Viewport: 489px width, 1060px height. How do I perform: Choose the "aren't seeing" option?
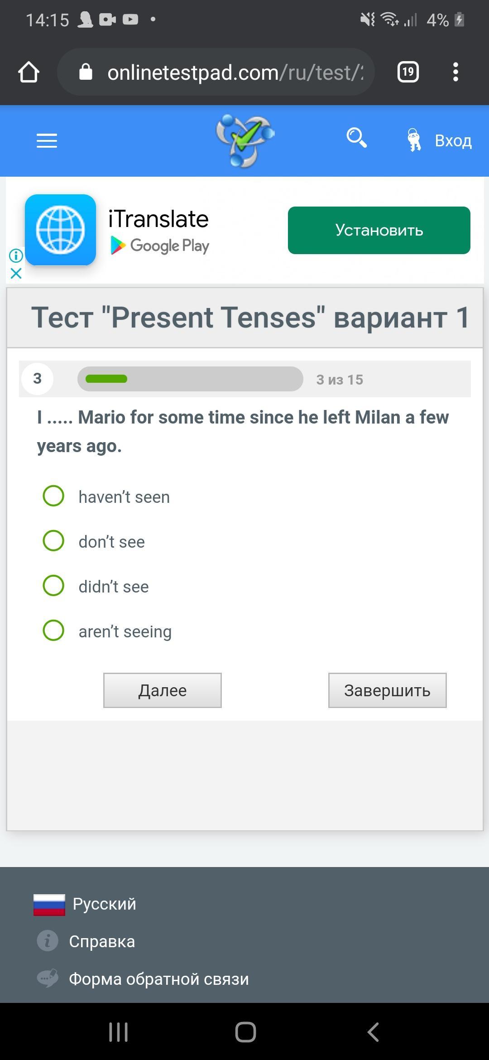pyautogui.click(x=53, y=631)
